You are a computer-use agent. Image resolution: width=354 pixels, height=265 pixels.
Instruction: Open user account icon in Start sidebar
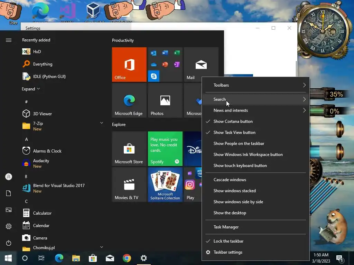tap(9, 177)
